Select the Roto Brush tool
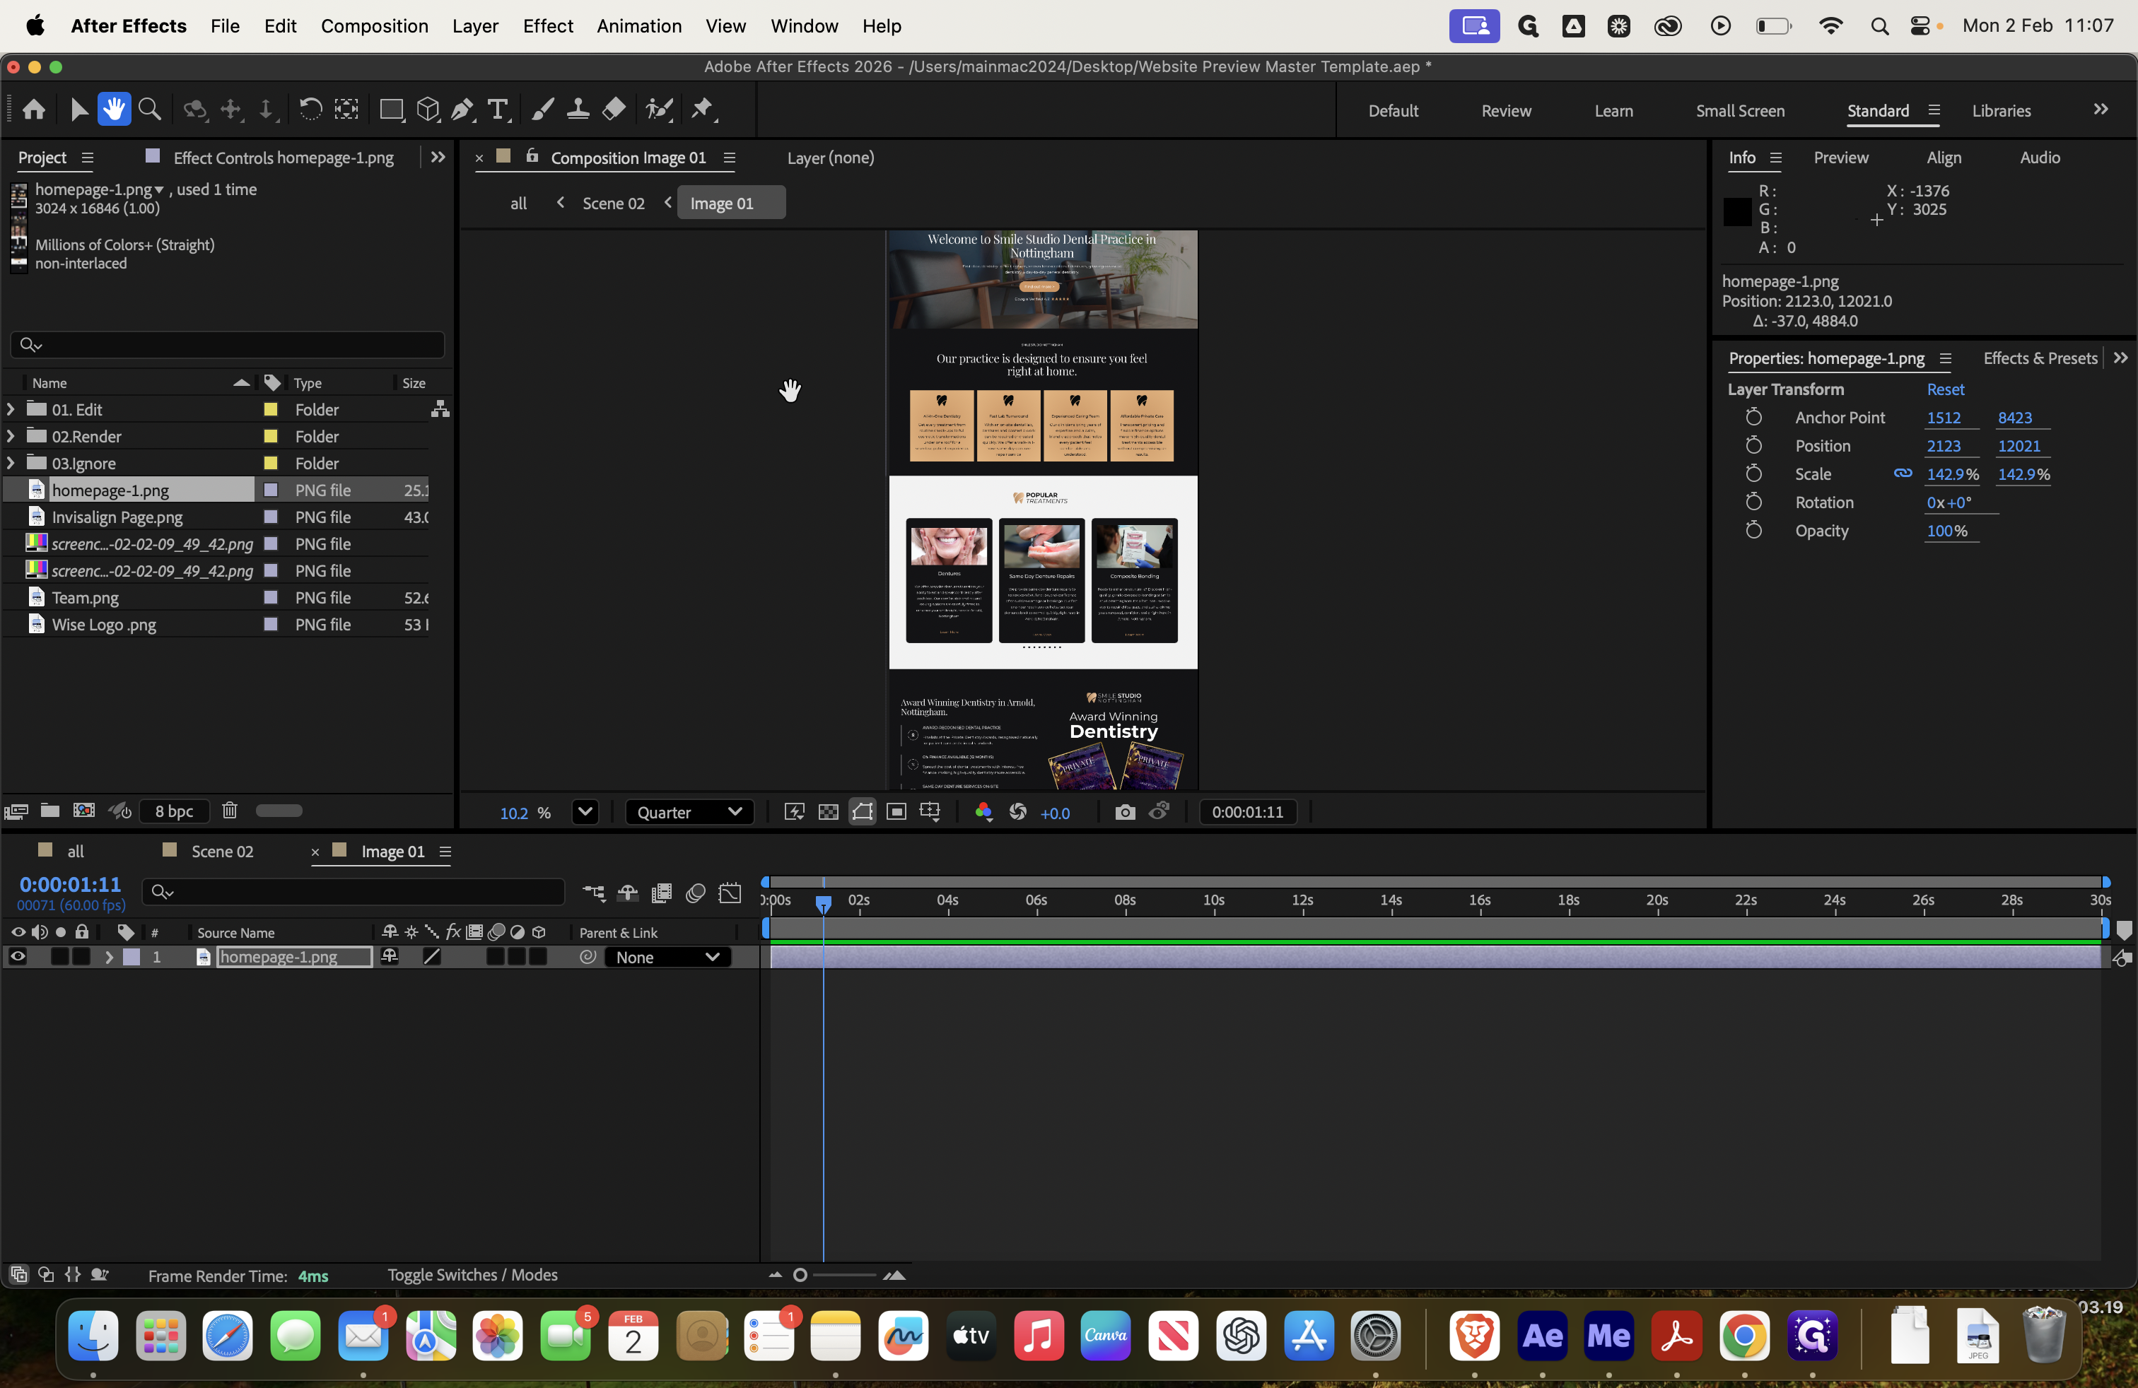 coord(660,110)
